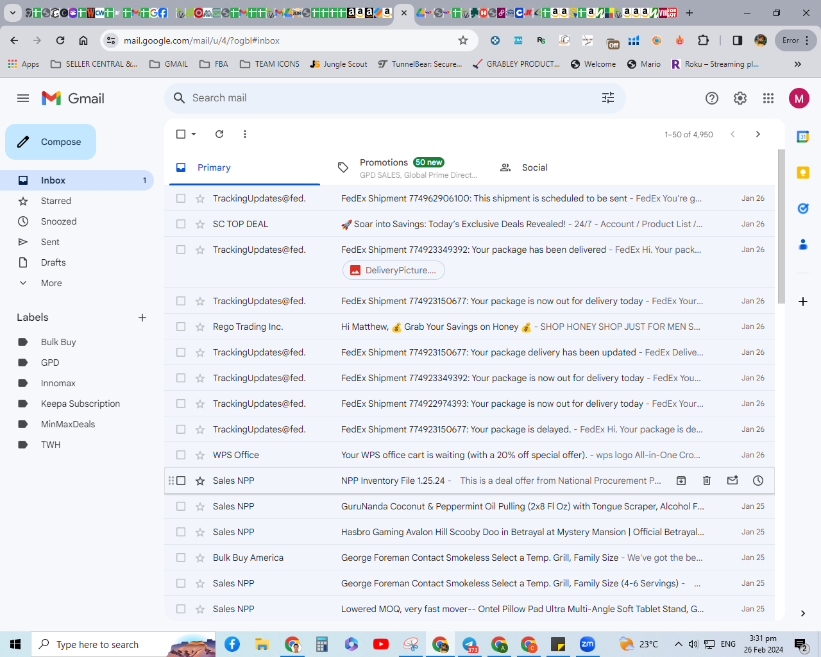The image size is (821, 657).
Task: Compose a new email
Action: pos(51,142)
